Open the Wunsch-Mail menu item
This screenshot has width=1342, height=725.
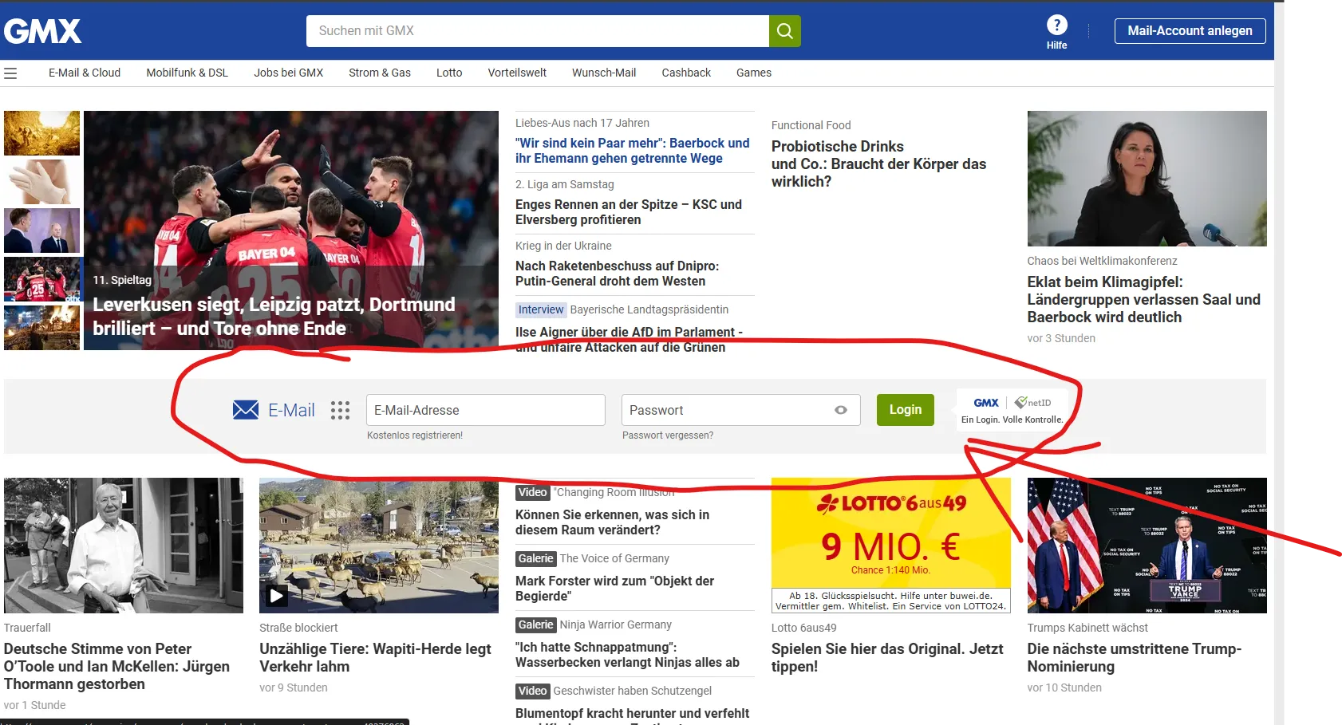pyautogui.click(x=604, y=73)
